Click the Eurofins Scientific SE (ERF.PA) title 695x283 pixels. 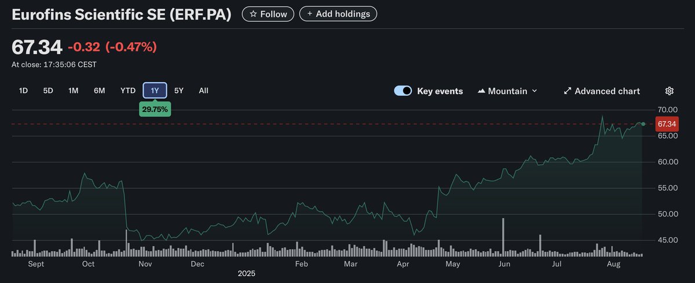(121, 14)
